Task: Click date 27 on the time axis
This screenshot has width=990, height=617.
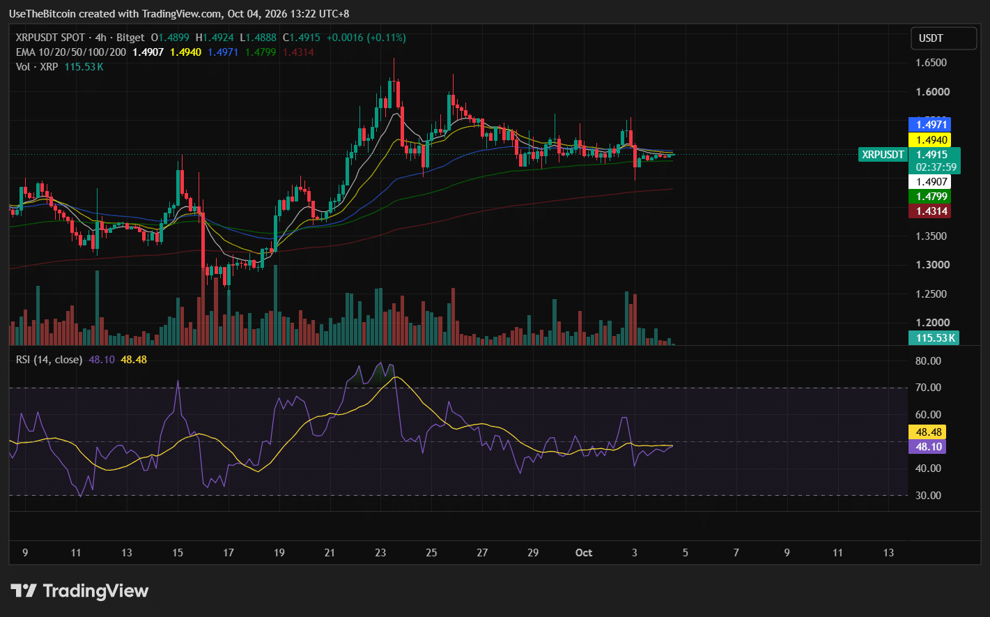Action: (482, 553)
